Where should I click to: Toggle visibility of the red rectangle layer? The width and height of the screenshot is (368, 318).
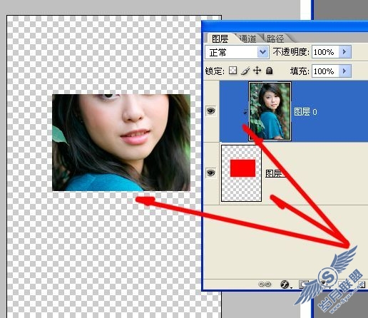[x=211, y=173]
